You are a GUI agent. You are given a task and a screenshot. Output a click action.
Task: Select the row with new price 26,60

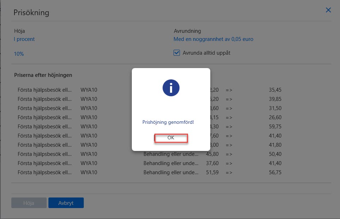[x=150, y=117]
